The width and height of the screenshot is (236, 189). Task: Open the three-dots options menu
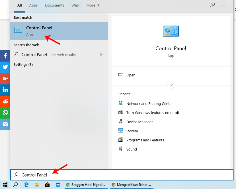(x=224, y=5)
